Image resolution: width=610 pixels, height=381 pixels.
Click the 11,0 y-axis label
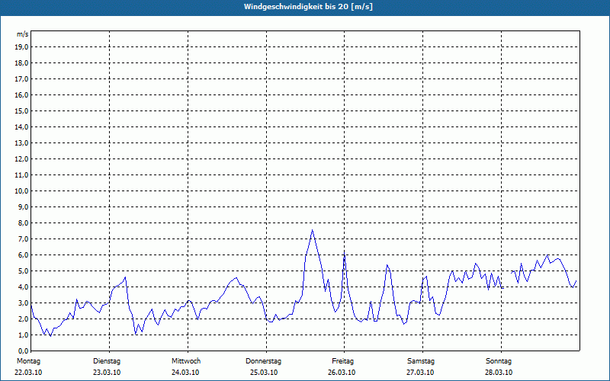(21, 175)
